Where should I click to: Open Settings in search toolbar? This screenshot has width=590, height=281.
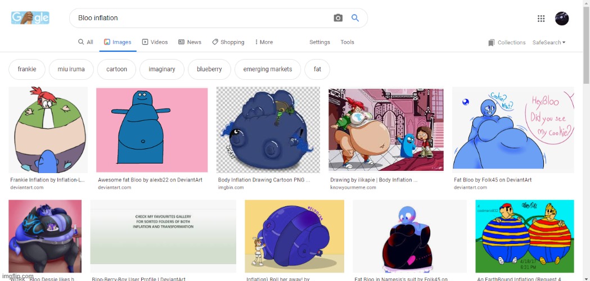(x=319, y=42)
